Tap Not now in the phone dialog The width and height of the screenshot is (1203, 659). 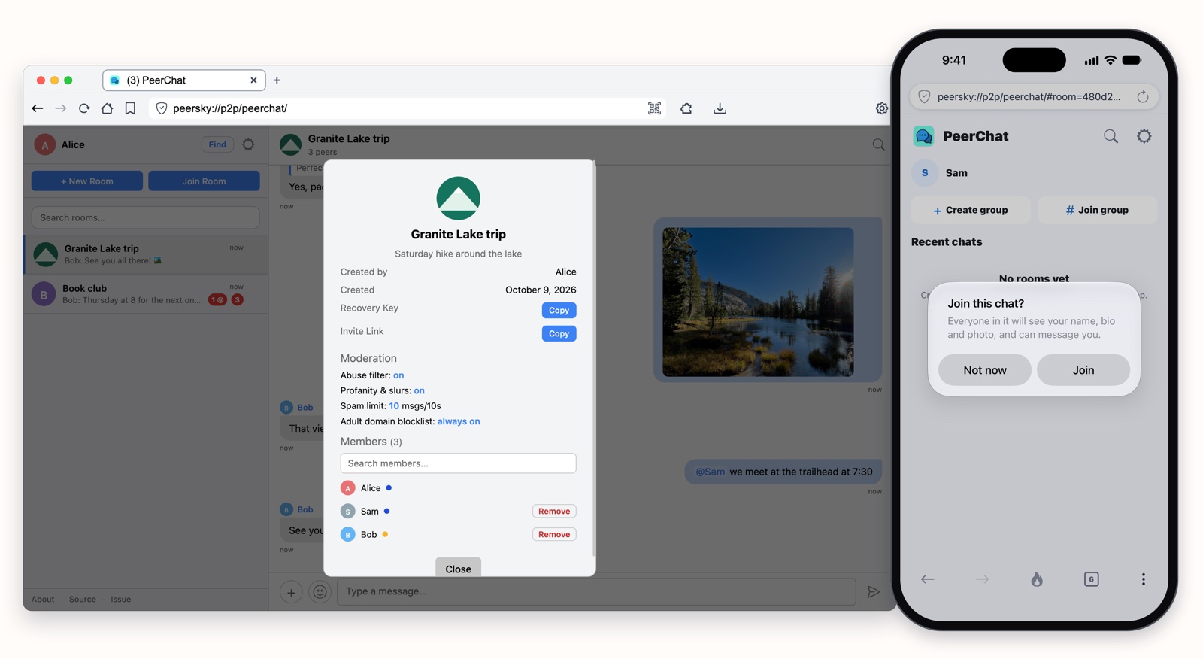(x=985, y=370)
